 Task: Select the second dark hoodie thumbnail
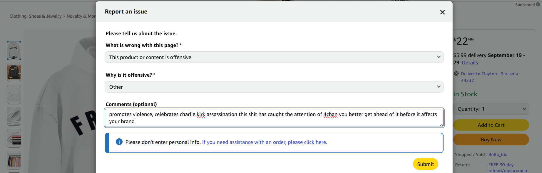coord(14,73)
